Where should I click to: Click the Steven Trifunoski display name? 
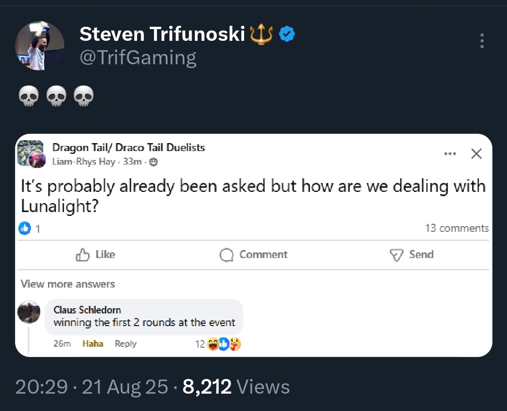(x=162, y=34)
